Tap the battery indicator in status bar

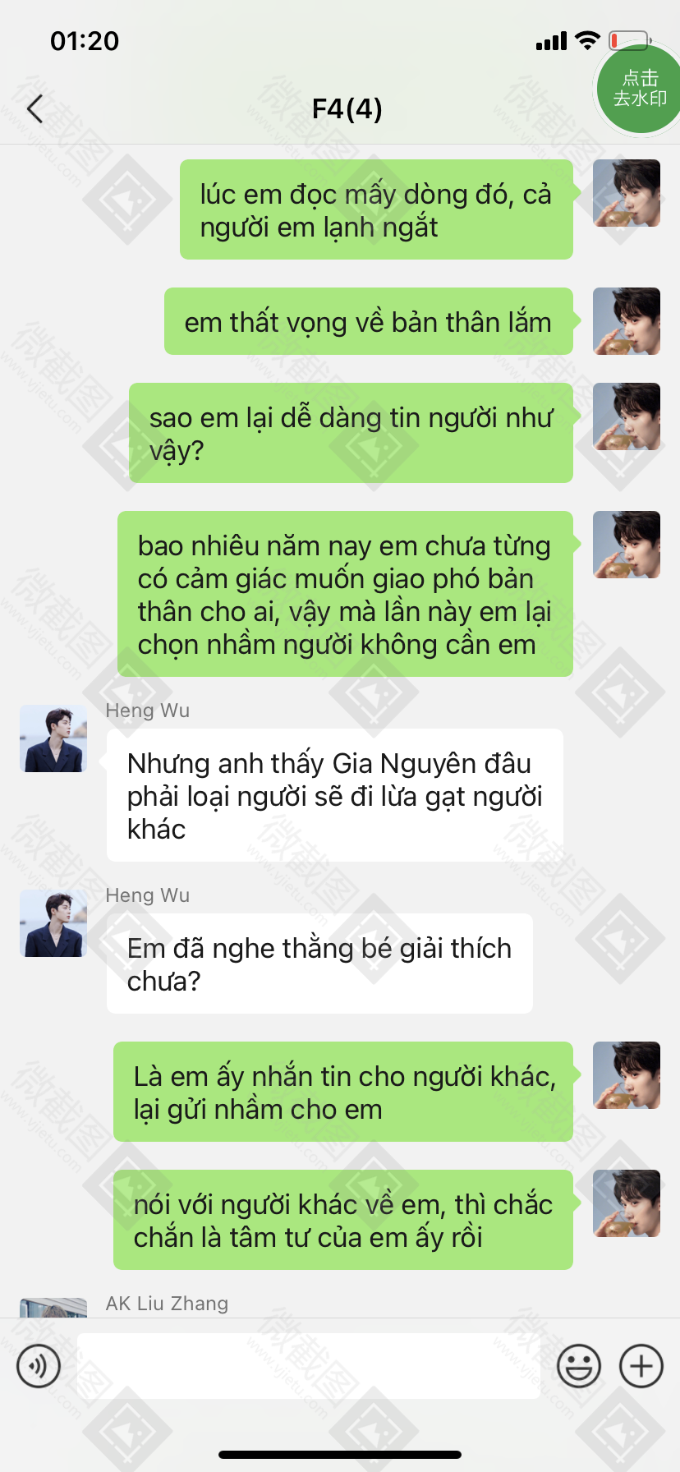(630, 40)
